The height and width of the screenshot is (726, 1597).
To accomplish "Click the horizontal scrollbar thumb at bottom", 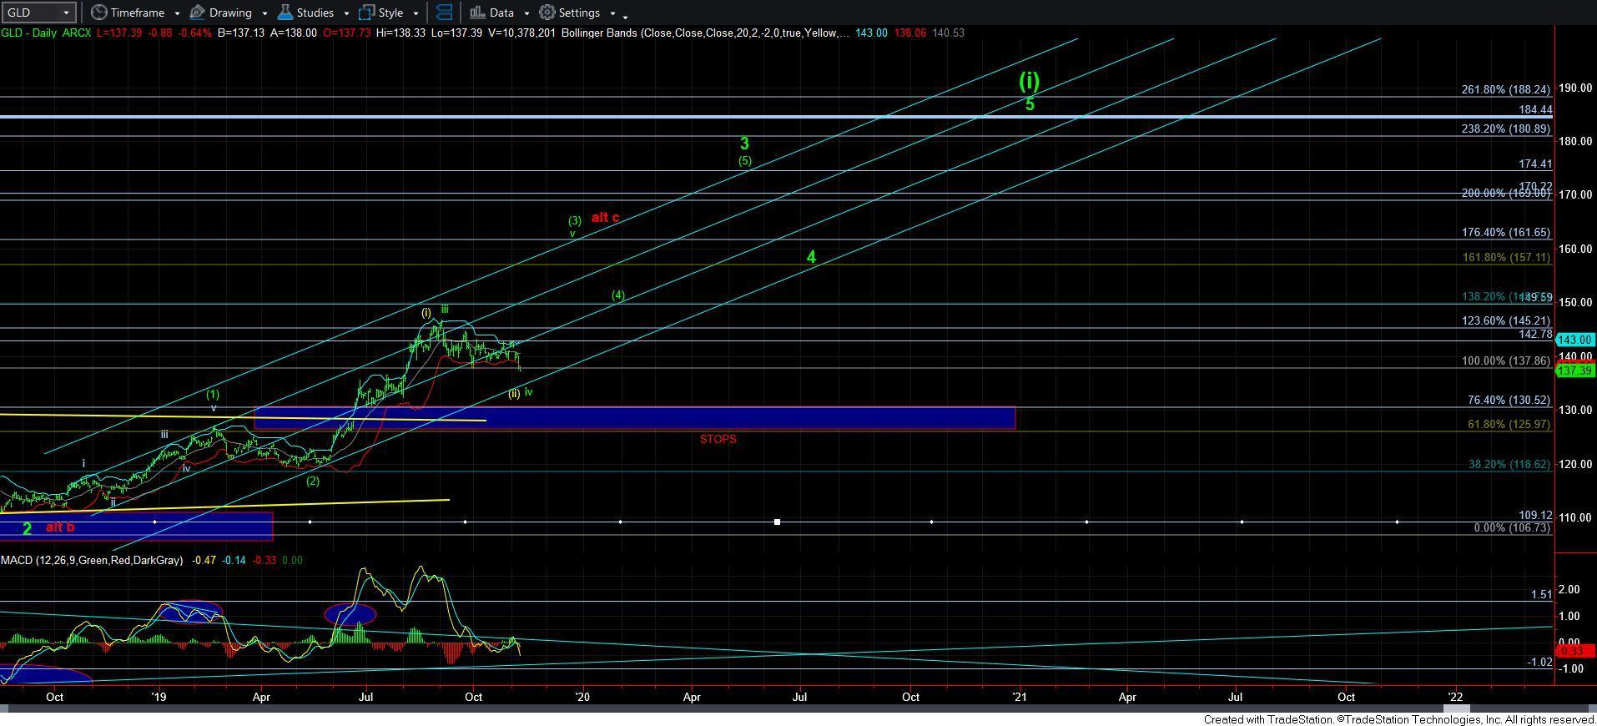I will [x=1457, y=708].
